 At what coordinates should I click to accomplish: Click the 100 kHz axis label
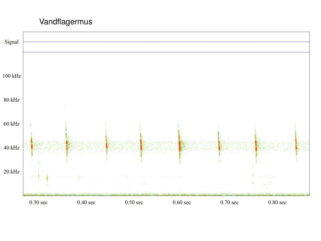[12, 76]
